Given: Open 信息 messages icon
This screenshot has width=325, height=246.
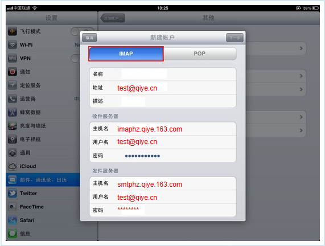Looking at the screenshot, I should (13, 234).
